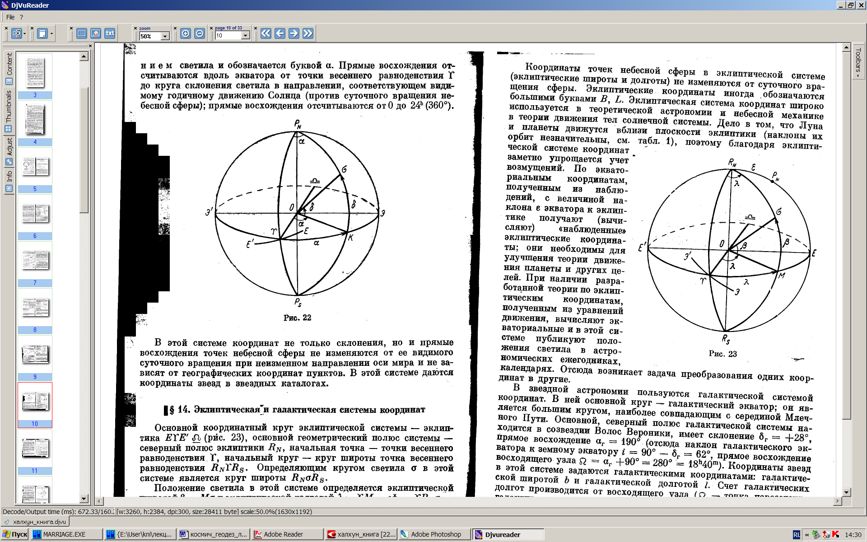
Task: Open the document structure toolbar icon
Action: pos(17,33)
